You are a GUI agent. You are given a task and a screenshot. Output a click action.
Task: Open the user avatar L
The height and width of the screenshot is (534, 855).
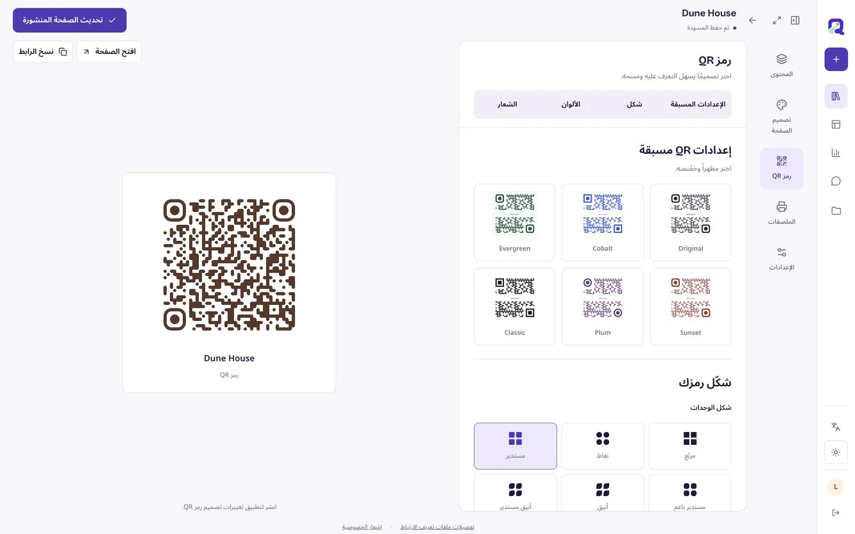[x=836, y=487]
